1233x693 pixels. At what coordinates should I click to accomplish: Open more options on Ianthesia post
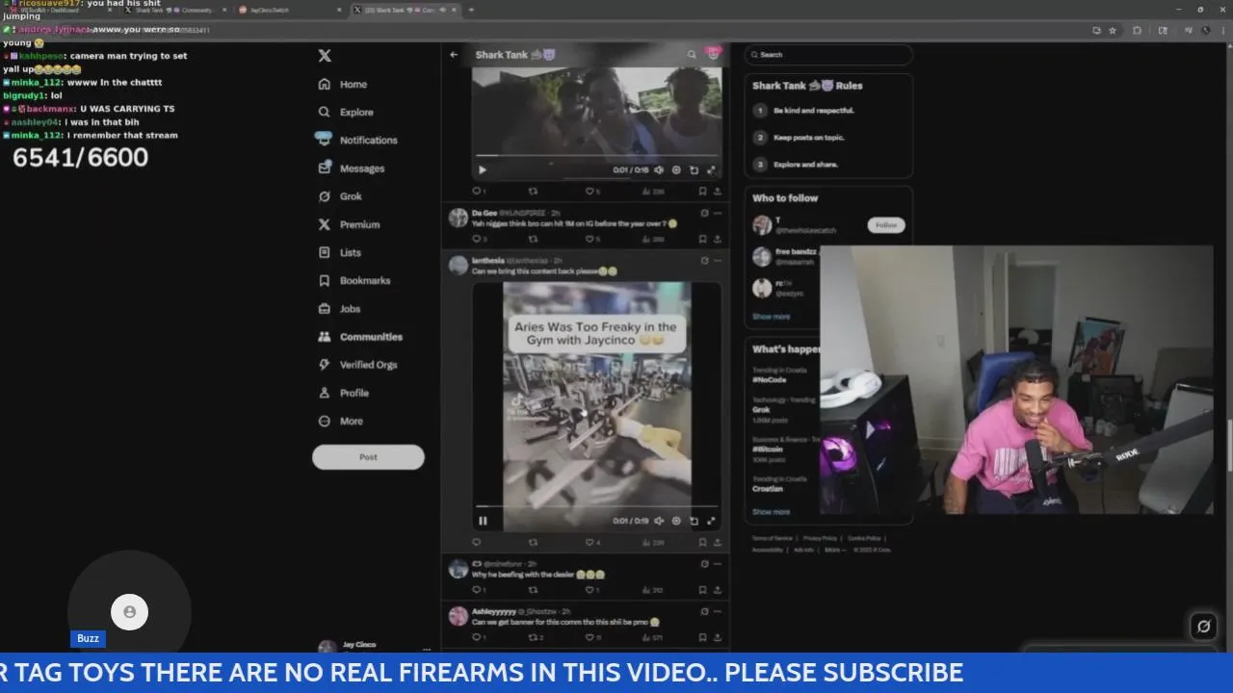(x=718, y=260)
